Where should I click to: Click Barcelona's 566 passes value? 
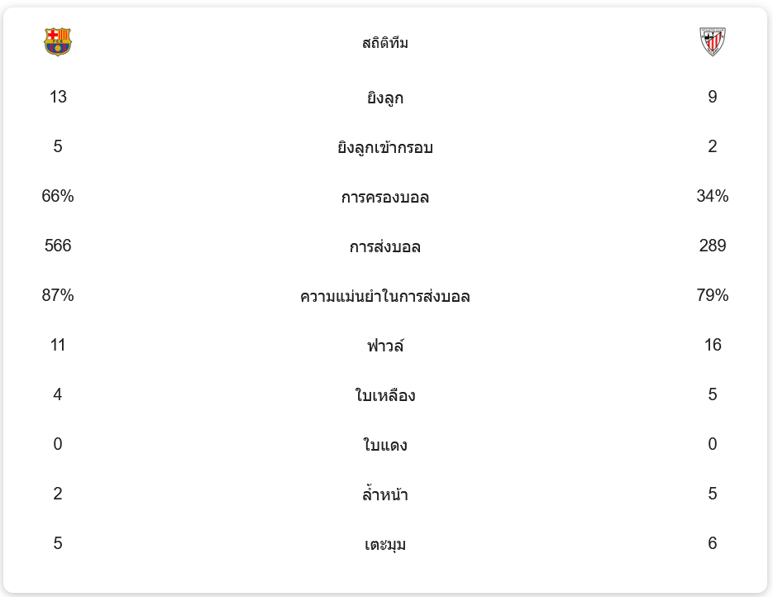coord(58,246)
